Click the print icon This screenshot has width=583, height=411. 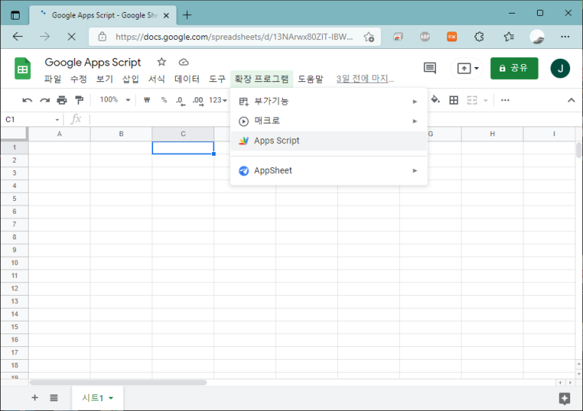[62, 100]
